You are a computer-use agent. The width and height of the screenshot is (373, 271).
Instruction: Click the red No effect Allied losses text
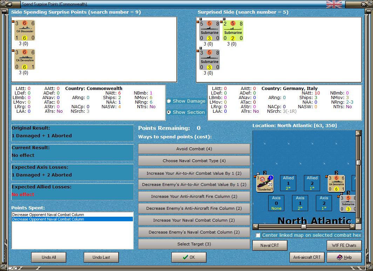click(23, 195)
